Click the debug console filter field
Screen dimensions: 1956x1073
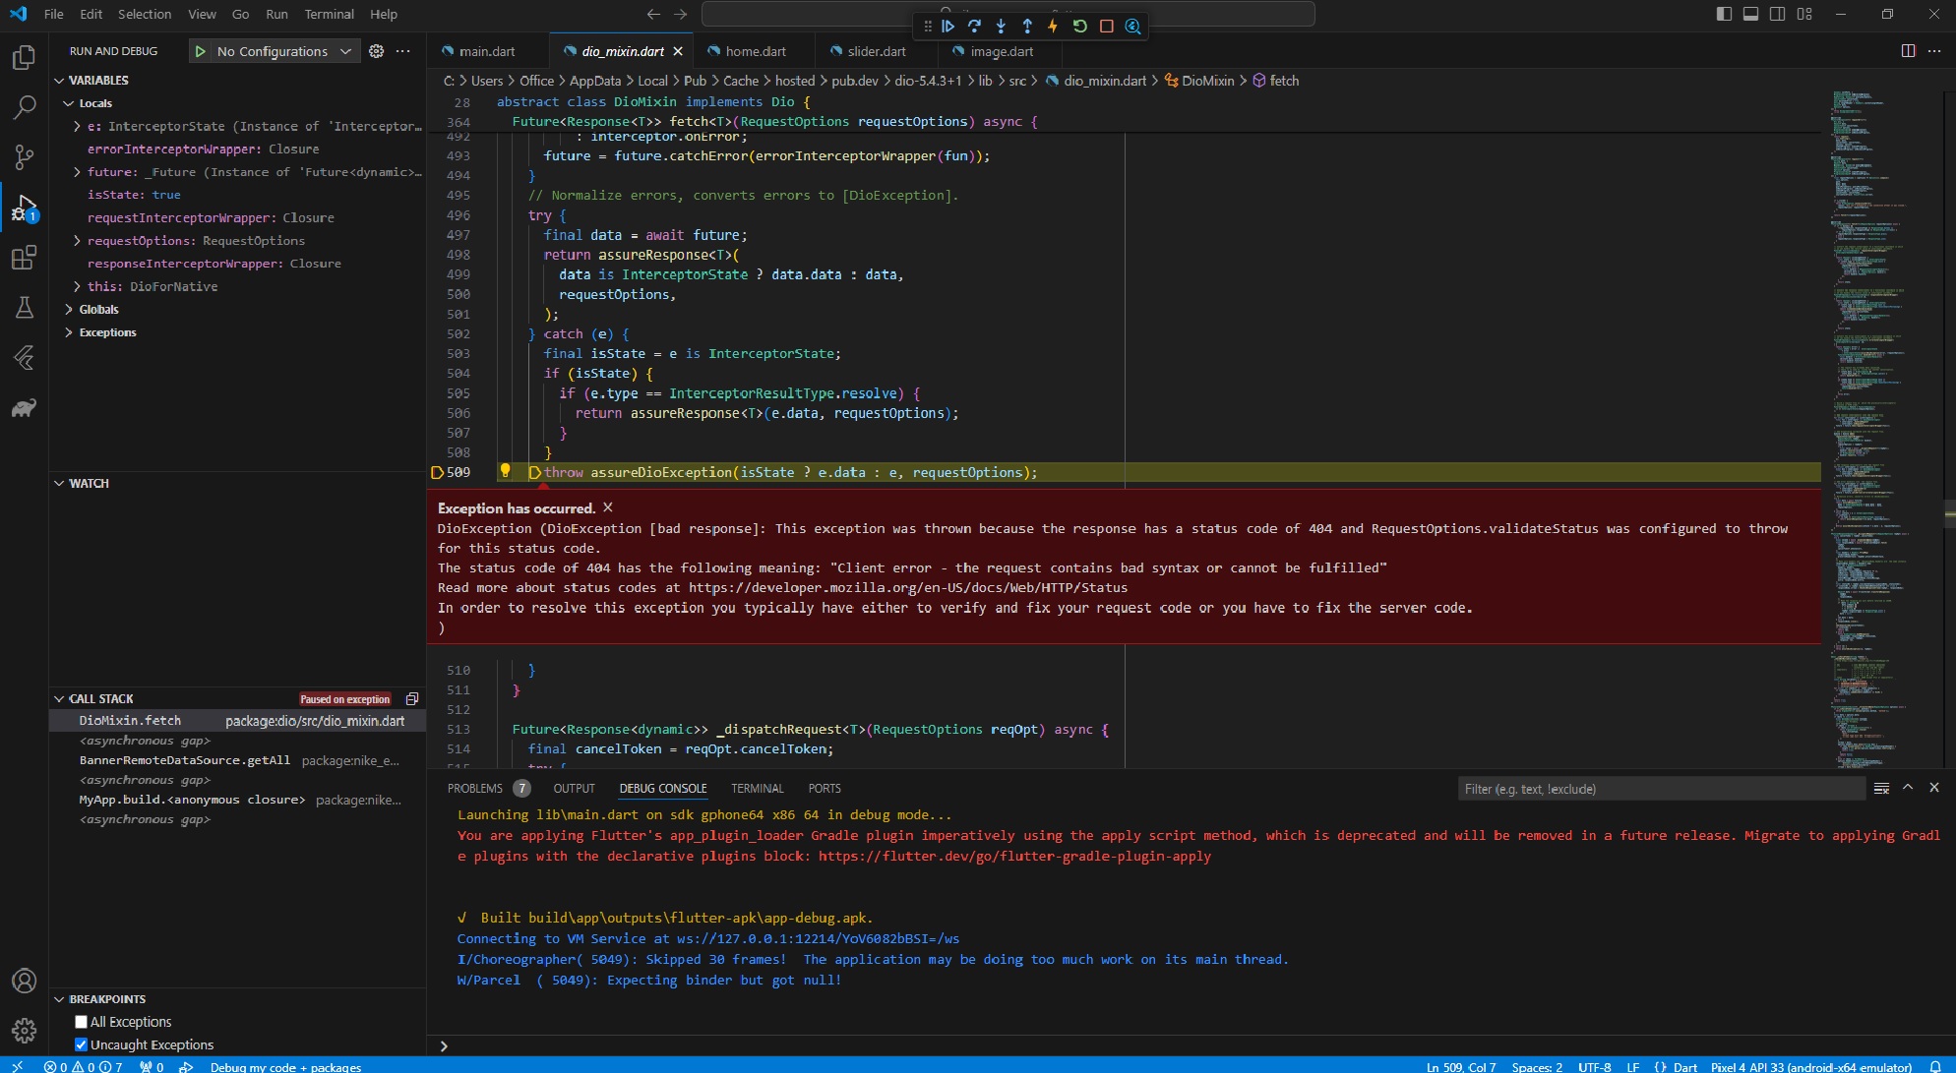coord(1661,789)
